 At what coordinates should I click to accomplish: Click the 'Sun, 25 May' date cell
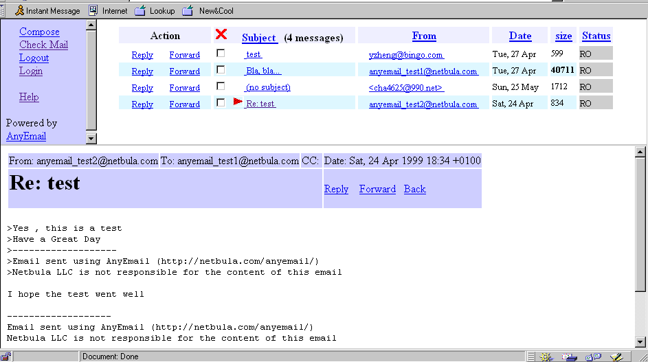coord(515,87)
